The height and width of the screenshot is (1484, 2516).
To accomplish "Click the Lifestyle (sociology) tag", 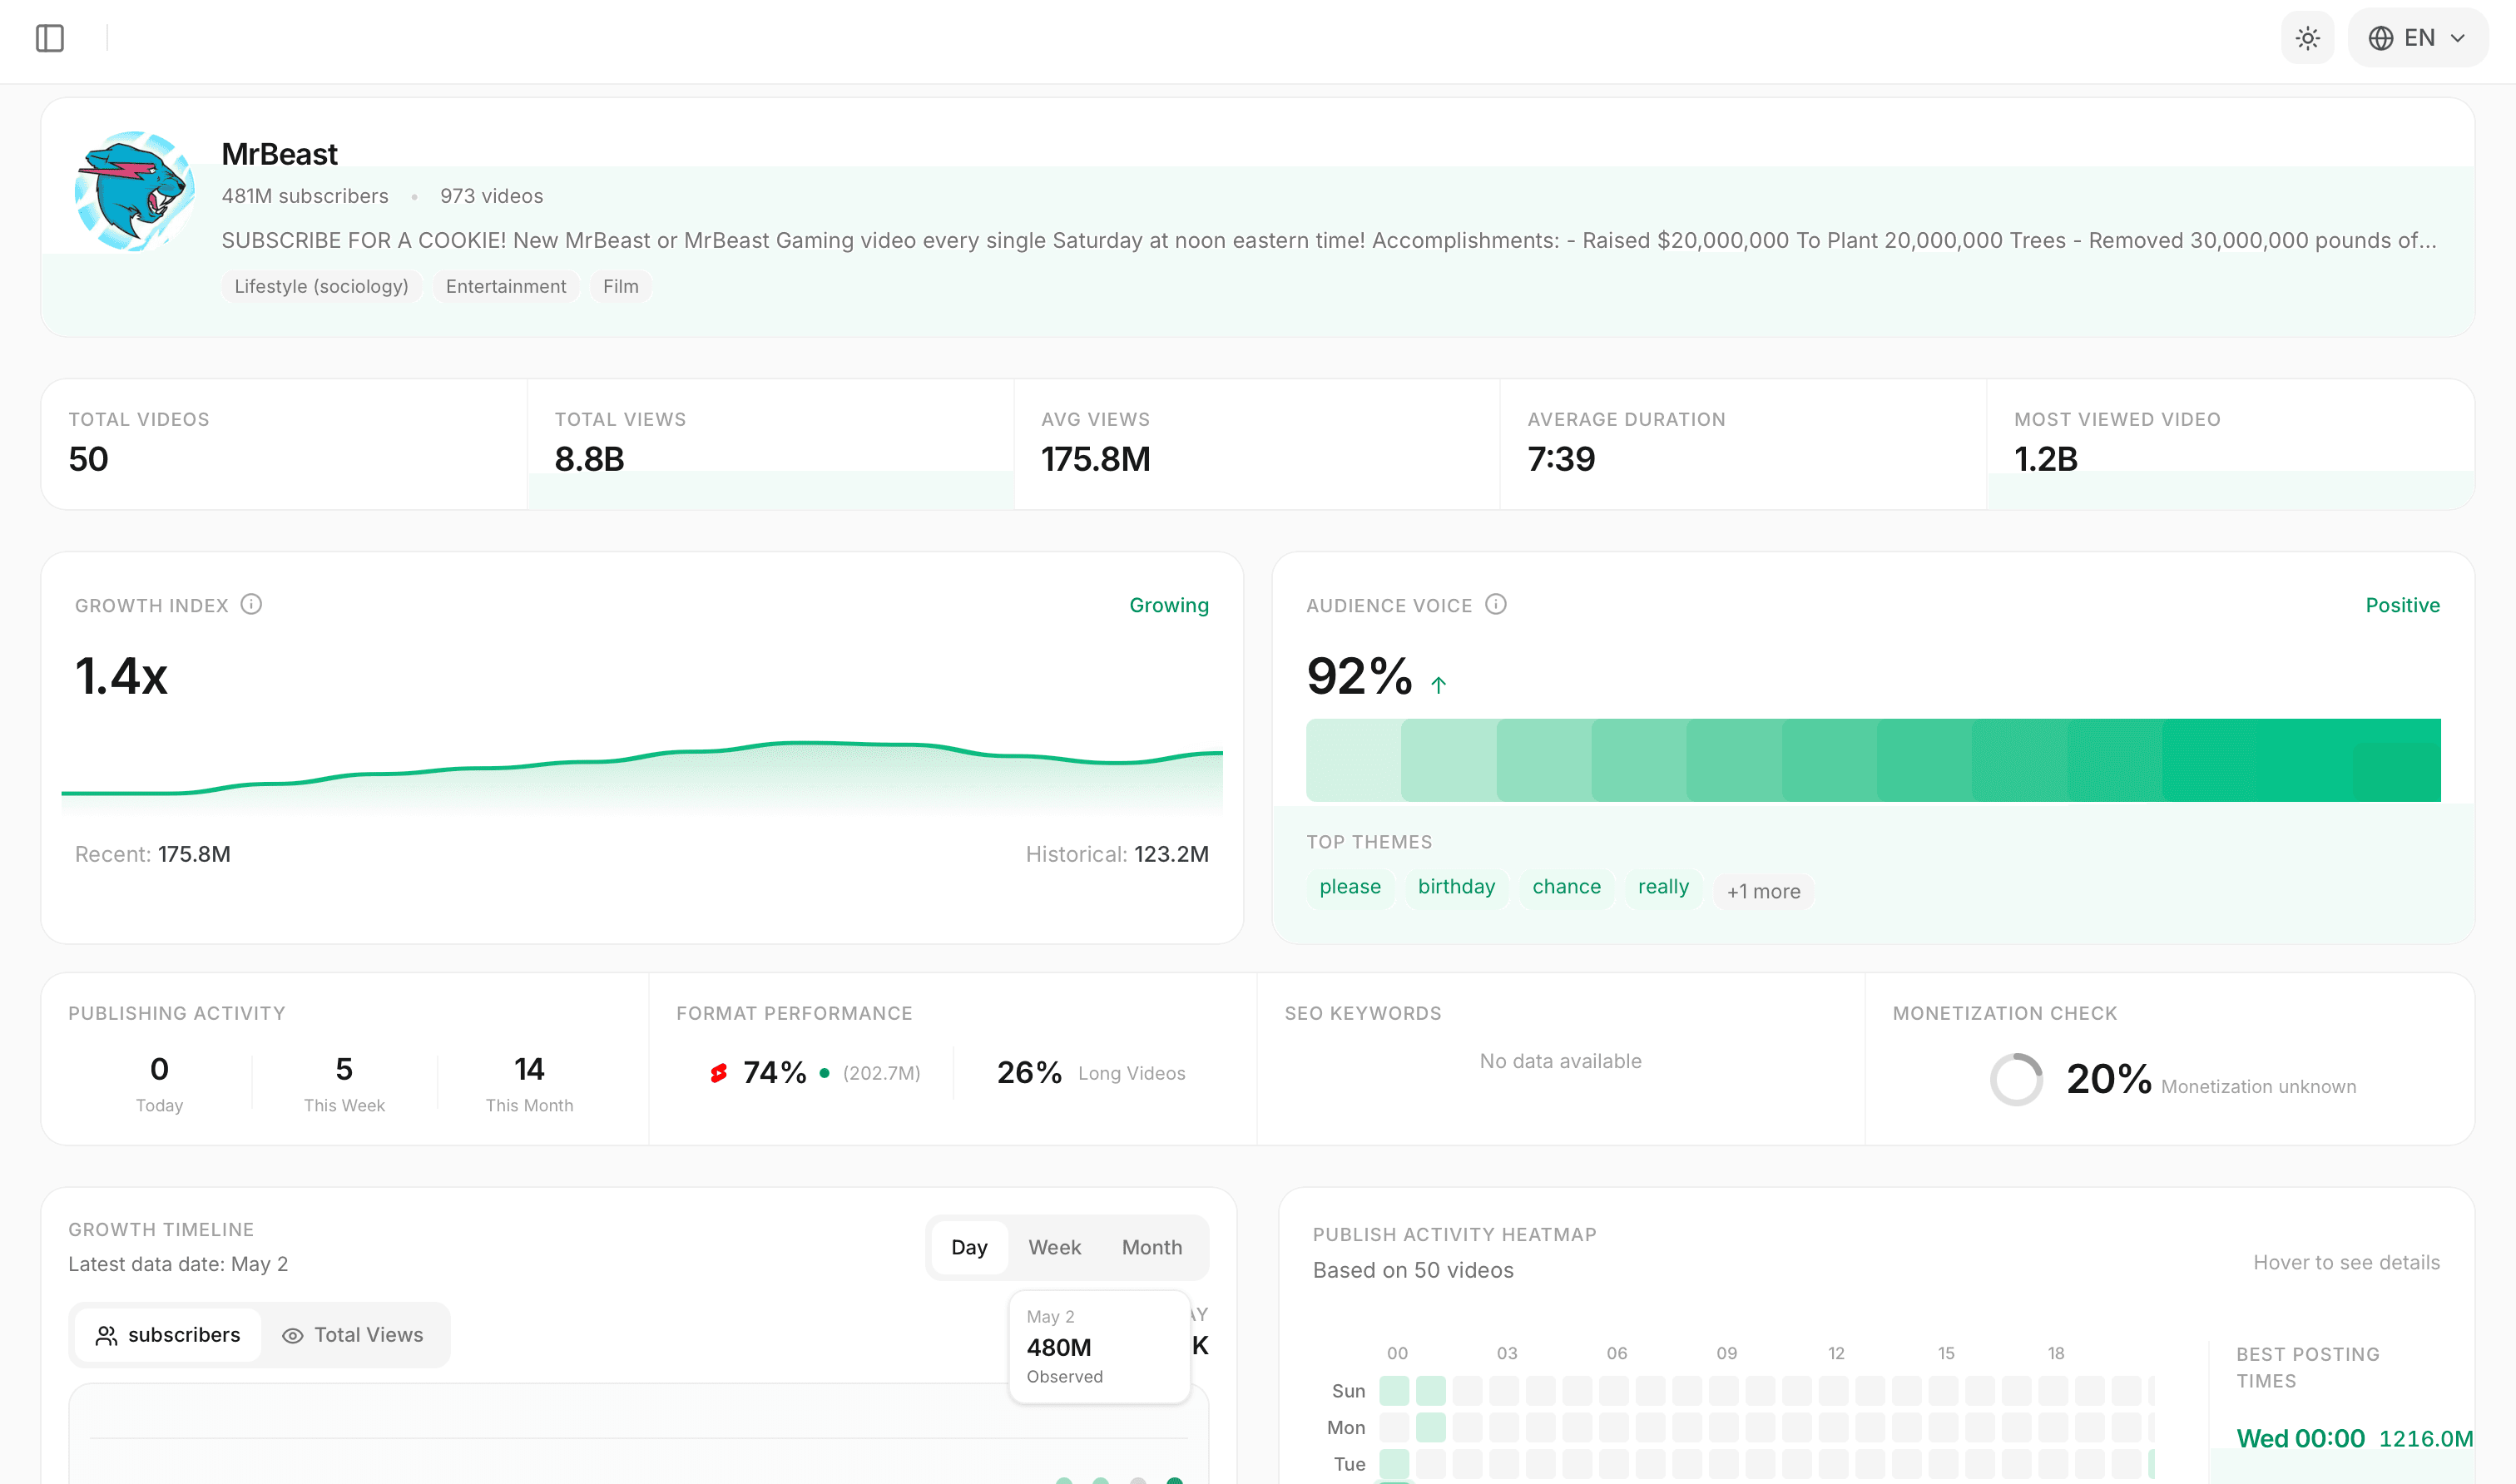I will point(321,286).
